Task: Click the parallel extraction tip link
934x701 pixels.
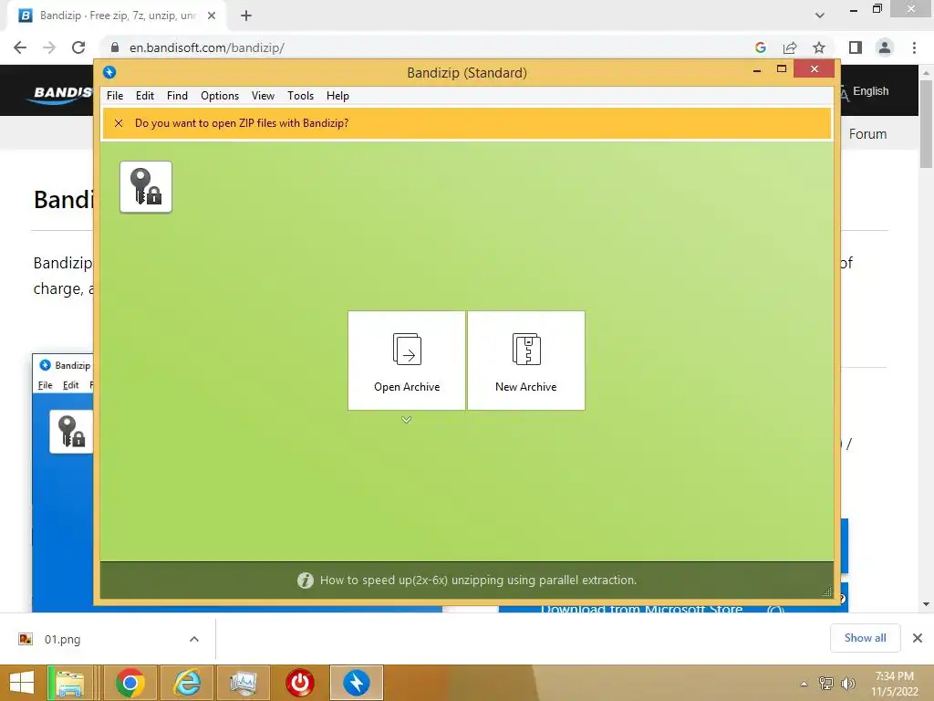Action: [x=478, y=580]
